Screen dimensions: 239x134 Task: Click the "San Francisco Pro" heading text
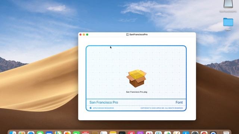tap(104, 102)
